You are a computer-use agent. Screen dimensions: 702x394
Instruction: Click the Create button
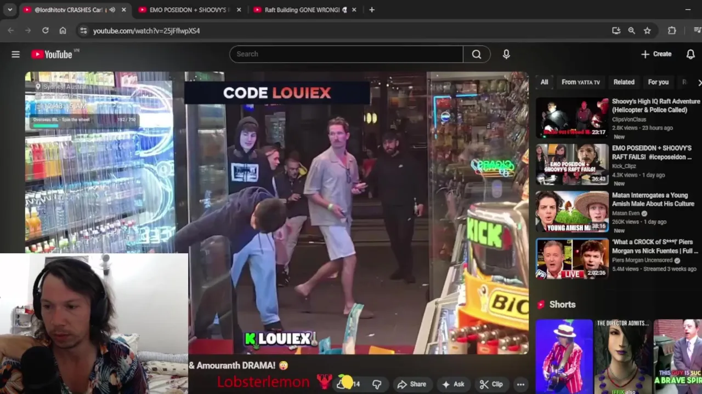pyautogui.click(x=656, y=54)
